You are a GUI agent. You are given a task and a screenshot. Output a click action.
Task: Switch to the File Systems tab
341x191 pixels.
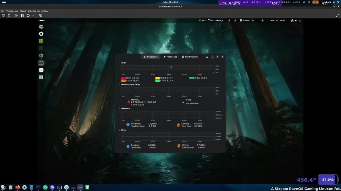(190, 57)
